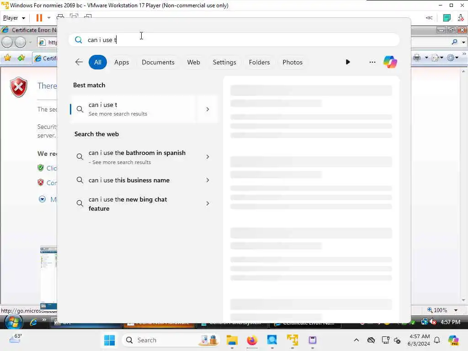Click Vista taskbar clock 4:57 PM

(x=450, y=322)
